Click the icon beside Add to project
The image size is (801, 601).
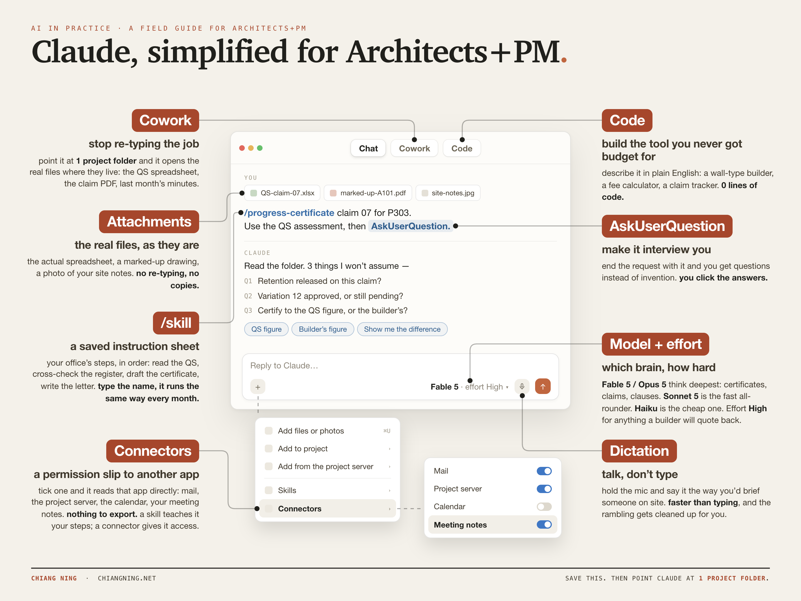pos(269,449)
